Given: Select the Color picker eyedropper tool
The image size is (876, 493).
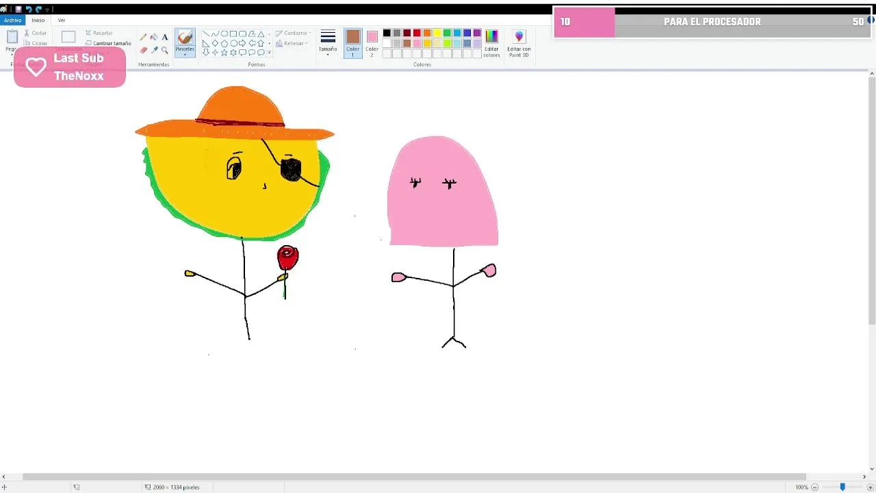Looking at the screenshot, I should click(154, 50).
